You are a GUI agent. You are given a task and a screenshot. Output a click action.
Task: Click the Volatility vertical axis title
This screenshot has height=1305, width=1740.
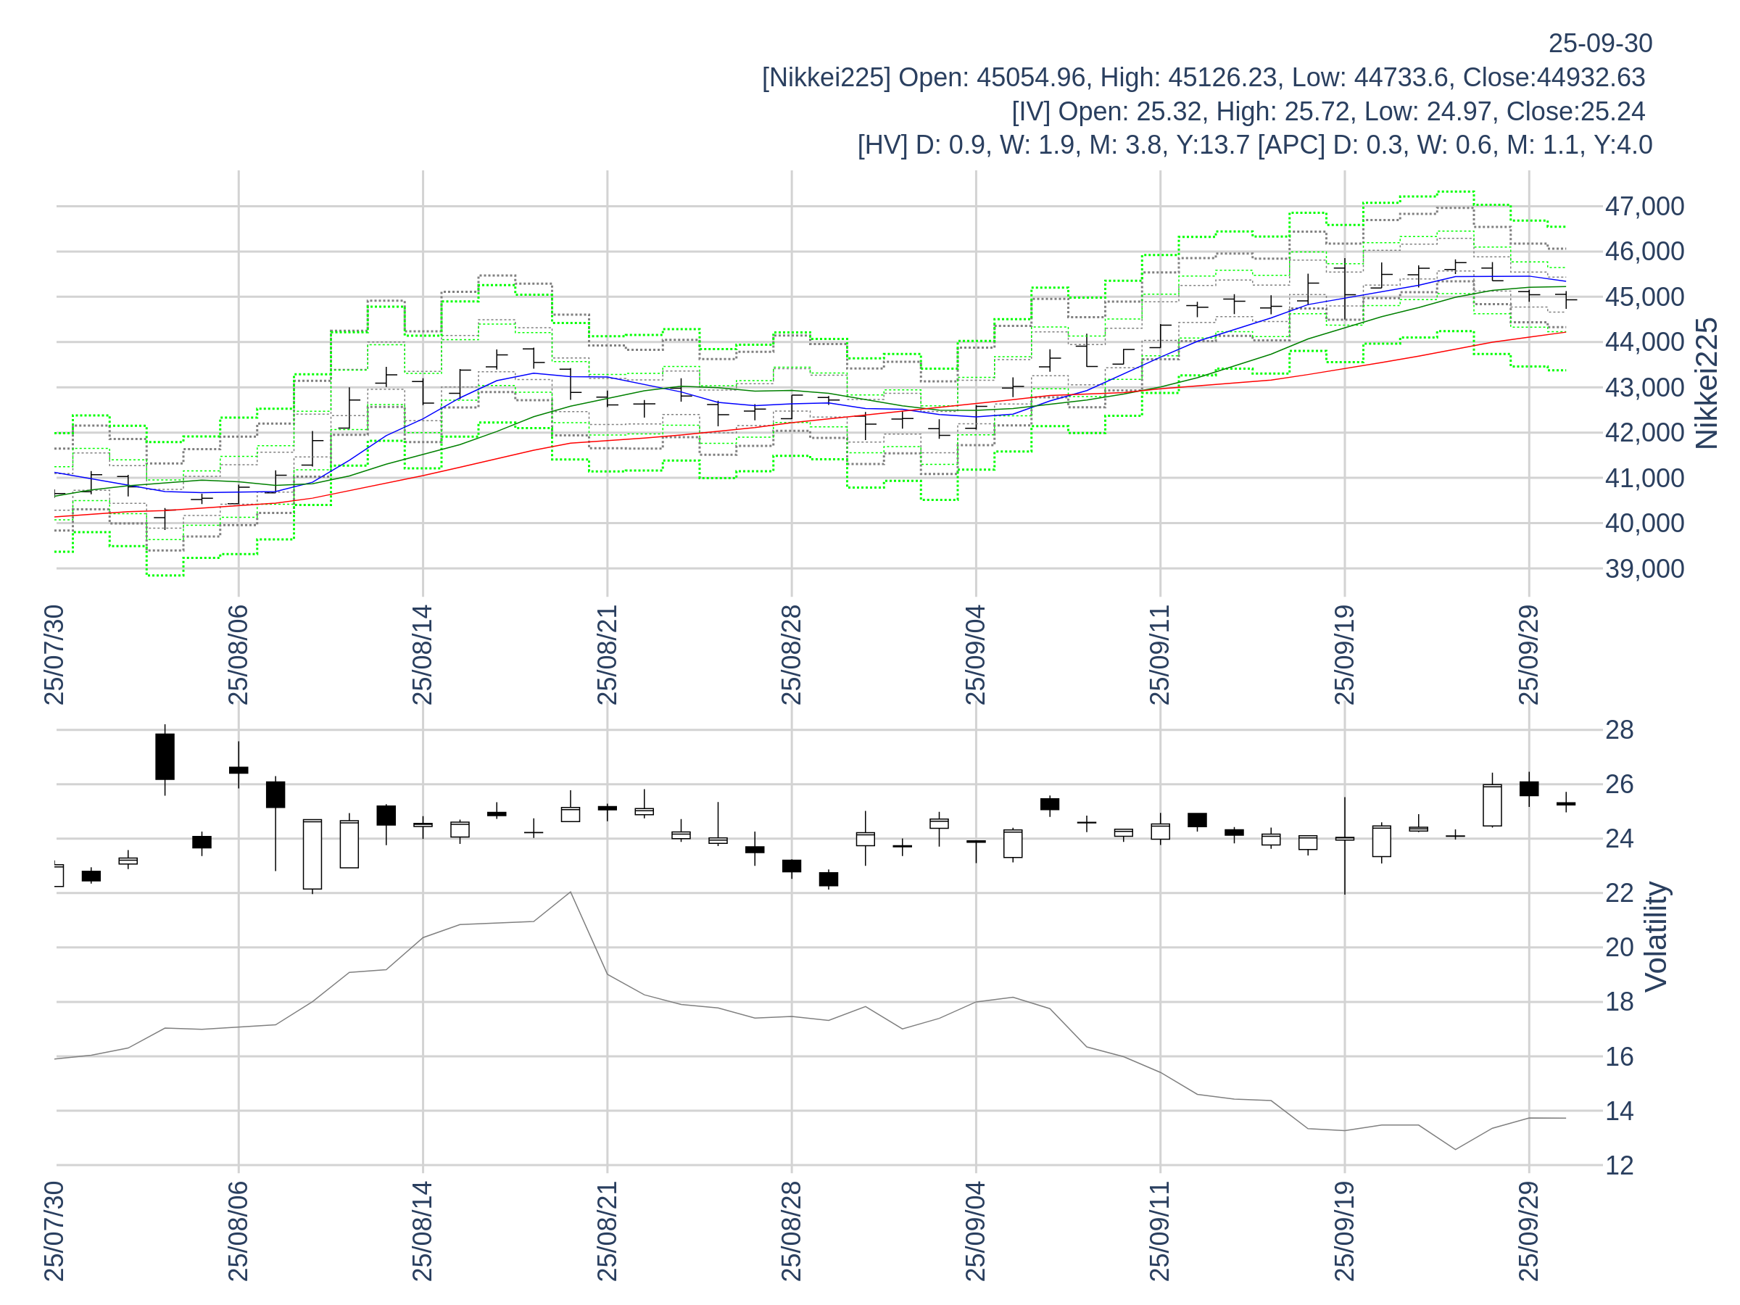pos(1656,937)
